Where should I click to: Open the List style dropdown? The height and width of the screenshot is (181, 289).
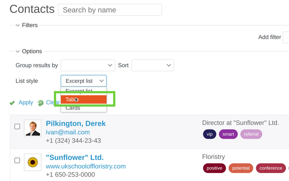click(83, 81)
